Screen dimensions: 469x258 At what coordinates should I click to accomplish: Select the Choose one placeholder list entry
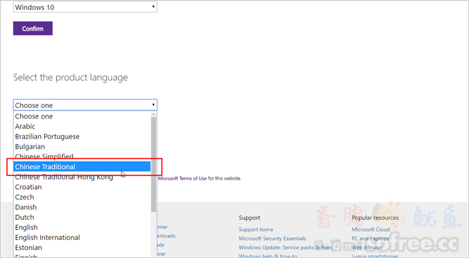click(x=82, y=116)
